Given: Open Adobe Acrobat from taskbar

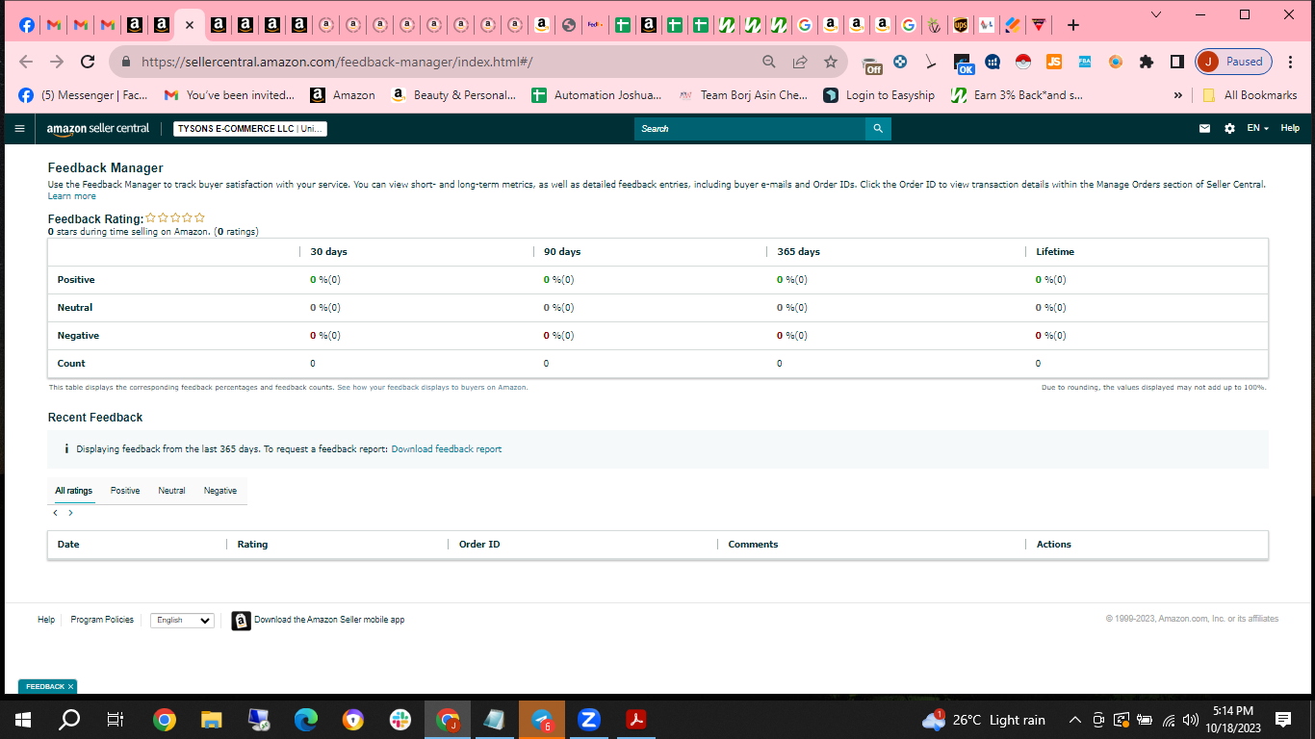Looking at the screenshot, I should 636,720.
